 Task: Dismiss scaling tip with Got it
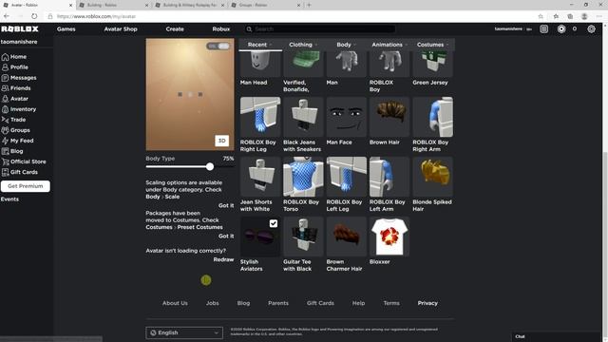point(226,205)
